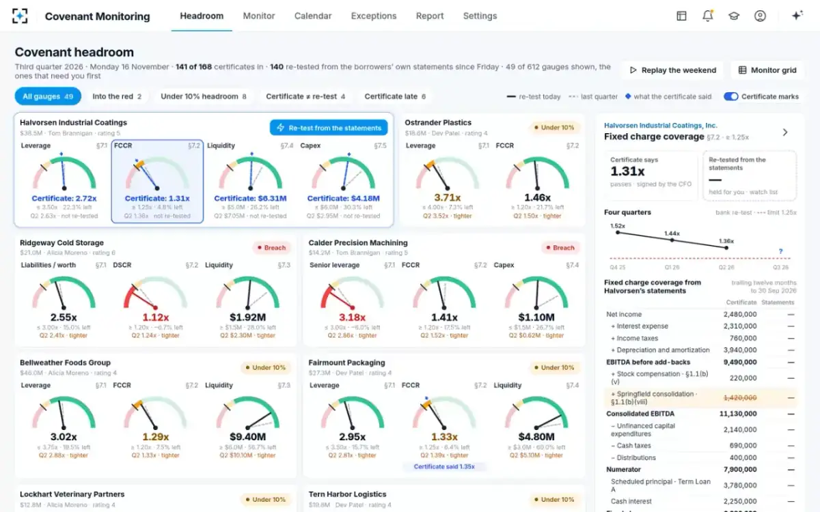Viewport: 820px width, 512px height.
Task: Click Re-tested from the statements card
Action: point(749,175)
